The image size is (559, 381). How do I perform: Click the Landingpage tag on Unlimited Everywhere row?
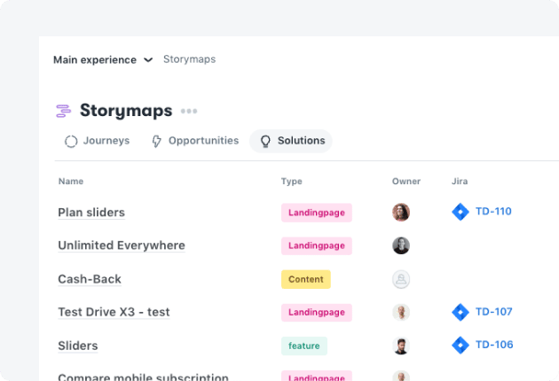click(x=317, y=245)
